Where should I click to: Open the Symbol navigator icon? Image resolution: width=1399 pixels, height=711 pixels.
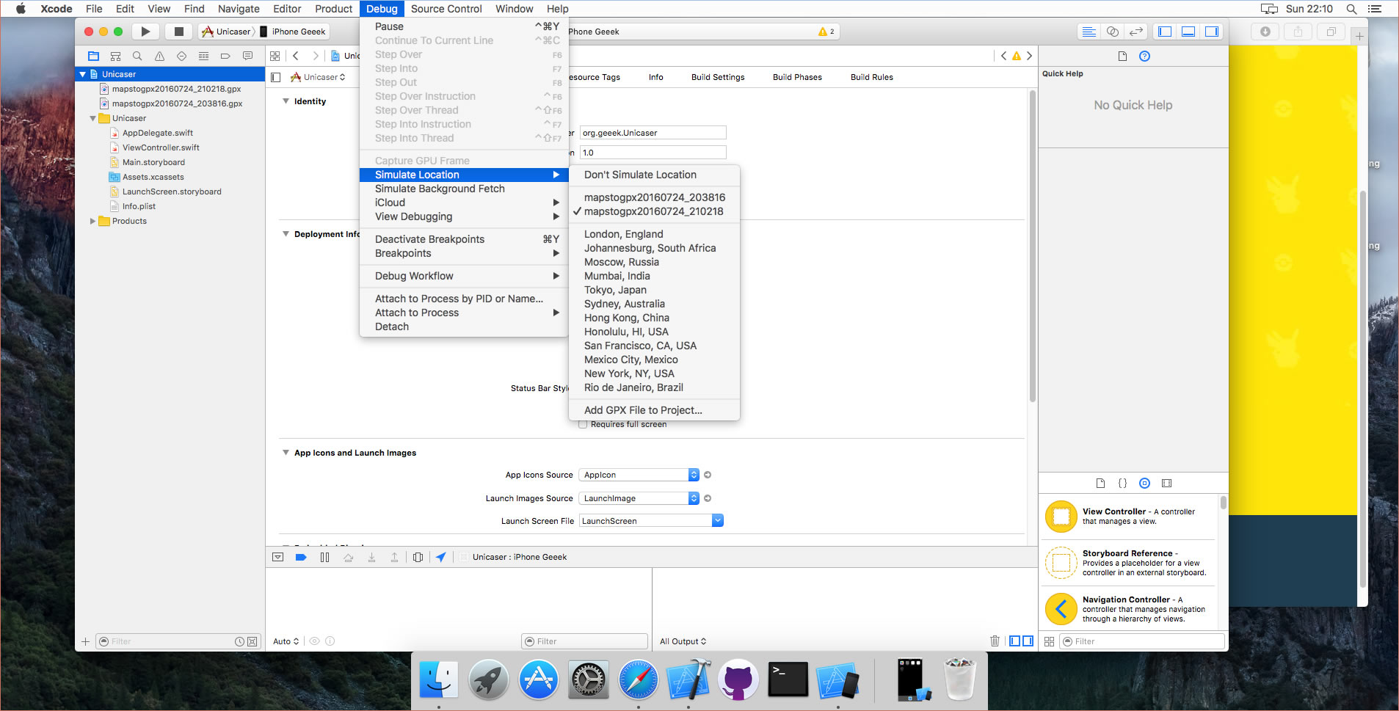click(115, 56)
